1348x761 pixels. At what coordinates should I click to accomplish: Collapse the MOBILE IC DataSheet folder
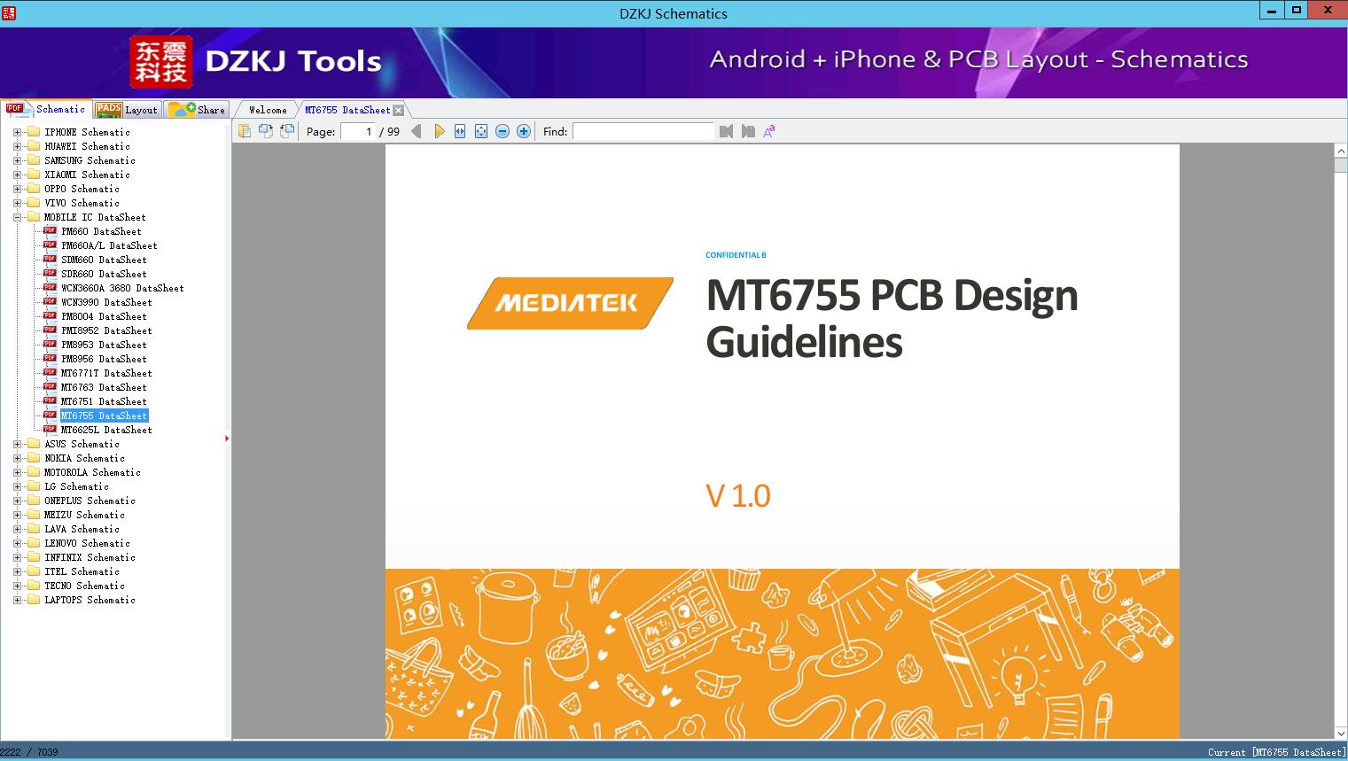click(x=17, y=217)
